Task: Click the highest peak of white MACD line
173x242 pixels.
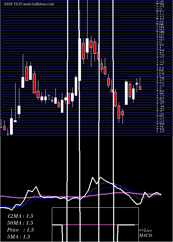Action: pyautogui.click(x=100, y=177)
